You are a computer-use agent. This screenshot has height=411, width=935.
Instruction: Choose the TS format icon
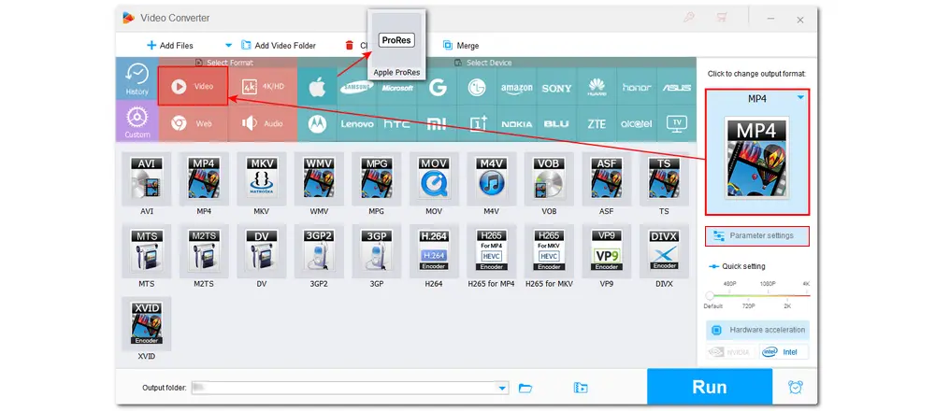[x=664, y=178]
